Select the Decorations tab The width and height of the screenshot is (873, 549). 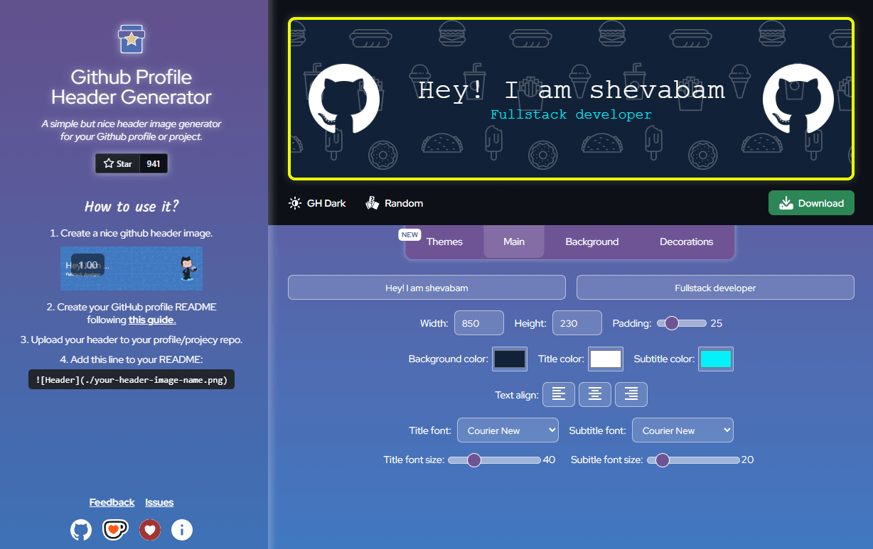point(686,241)
